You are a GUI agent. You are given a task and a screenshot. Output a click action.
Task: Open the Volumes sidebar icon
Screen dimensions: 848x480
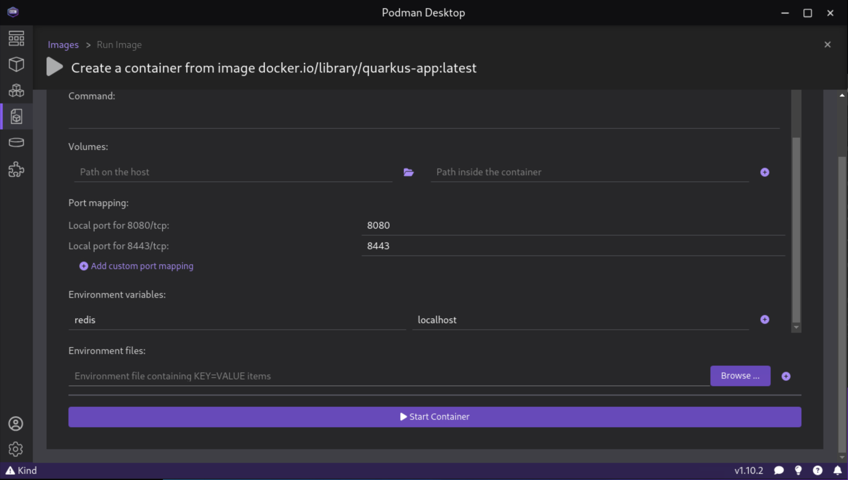click(16, 142)
